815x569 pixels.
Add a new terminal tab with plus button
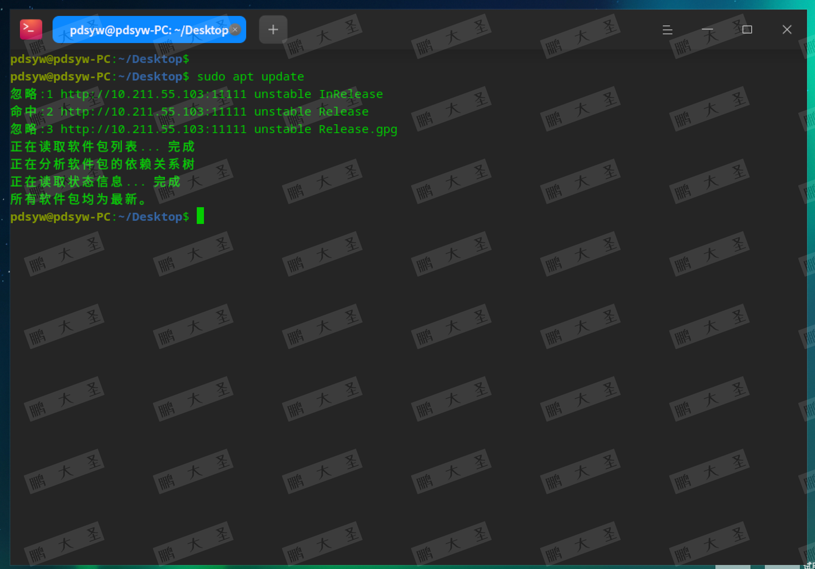273,29
